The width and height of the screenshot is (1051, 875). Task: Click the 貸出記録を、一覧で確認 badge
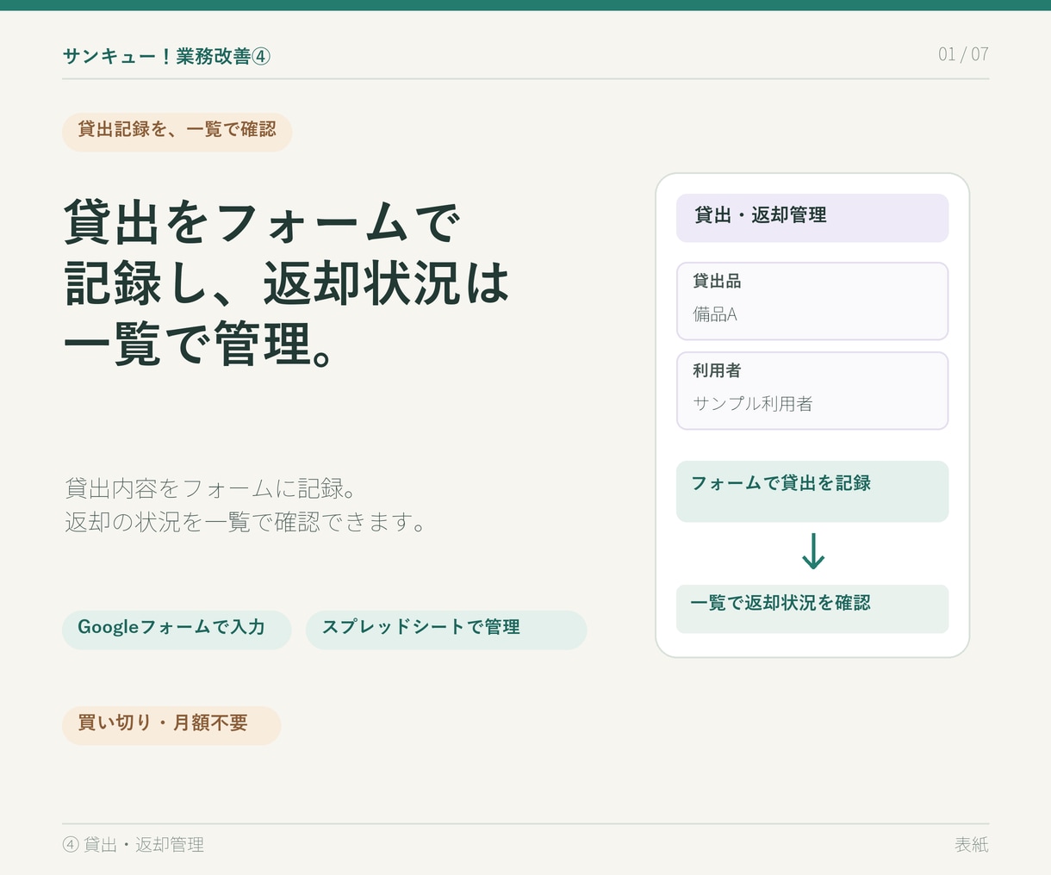coord(177,132)
